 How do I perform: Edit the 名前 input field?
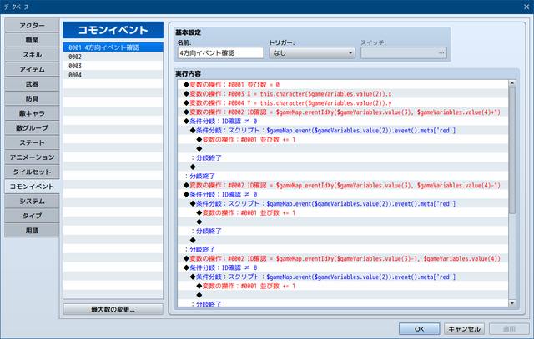pos(220,53)
